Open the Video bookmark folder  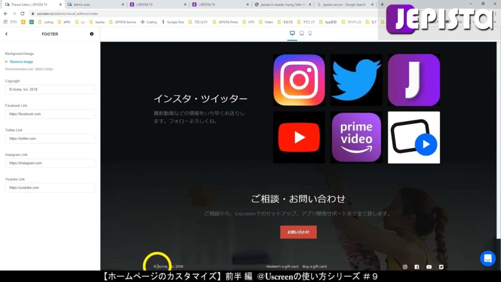point(266,22)
